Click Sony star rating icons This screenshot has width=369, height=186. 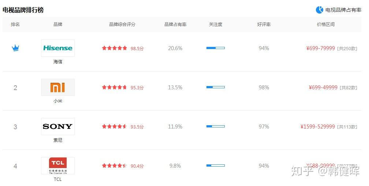115,127
